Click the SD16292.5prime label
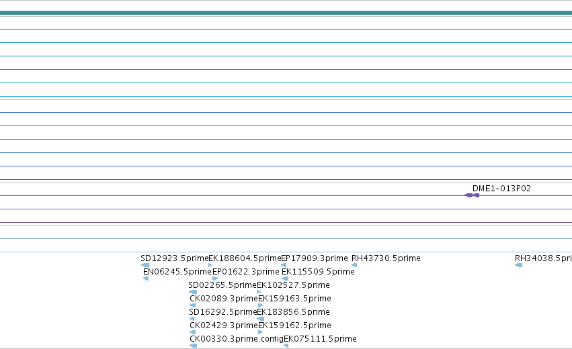The image size is (572, 349). click(223, 312)
